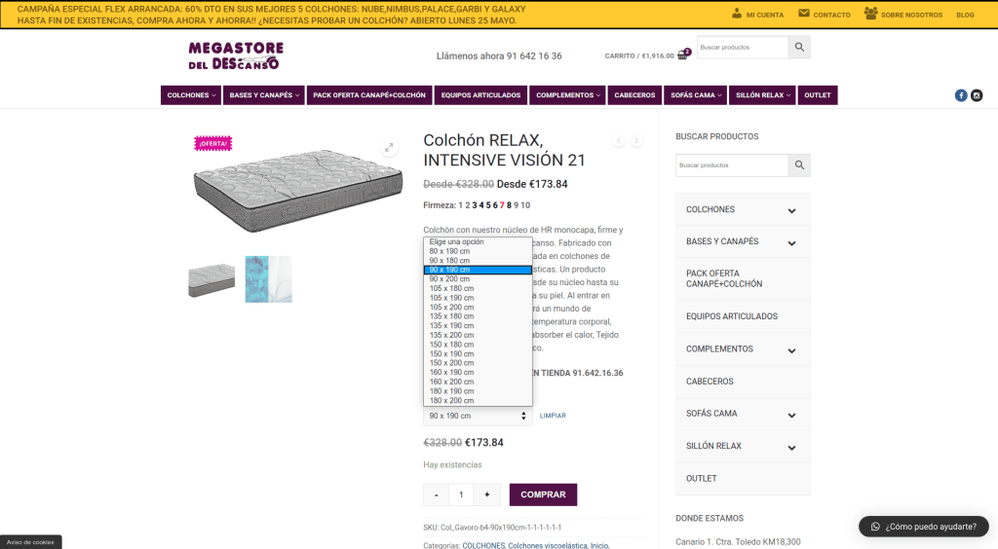Open the Colchones navigation menu

pos(191,95)
